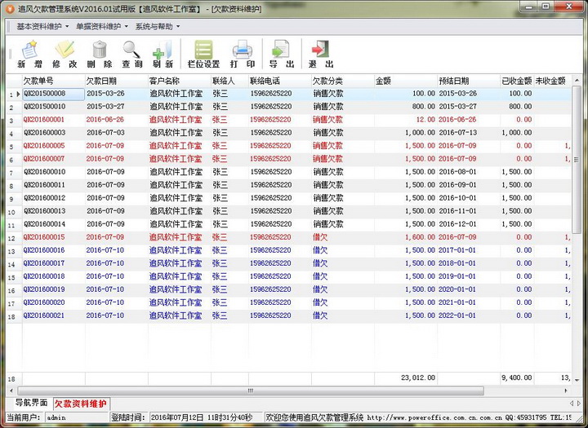Viewport: 588px width, 428px height.
Task: Switch to the 导航界面 tab
Action: (31, 403)
